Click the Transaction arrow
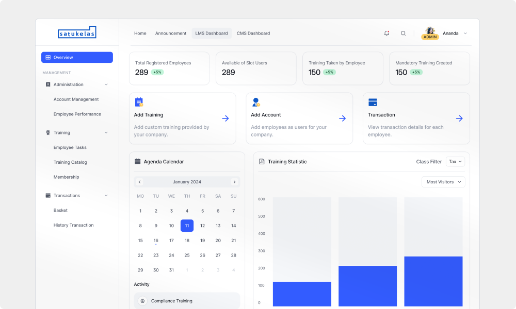The image size is (516, 309). point(459,118)
